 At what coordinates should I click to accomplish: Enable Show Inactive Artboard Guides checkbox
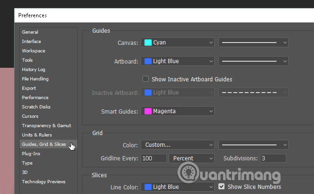pos(146,79)
